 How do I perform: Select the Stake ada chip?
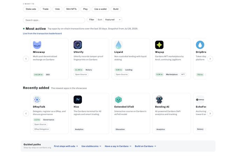click(x=31, y=9)
